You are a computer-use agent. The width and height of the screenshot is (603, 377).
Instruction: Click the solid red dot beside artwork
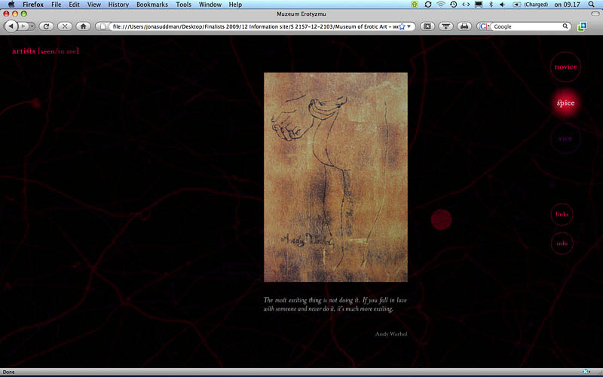click(441, 219)
